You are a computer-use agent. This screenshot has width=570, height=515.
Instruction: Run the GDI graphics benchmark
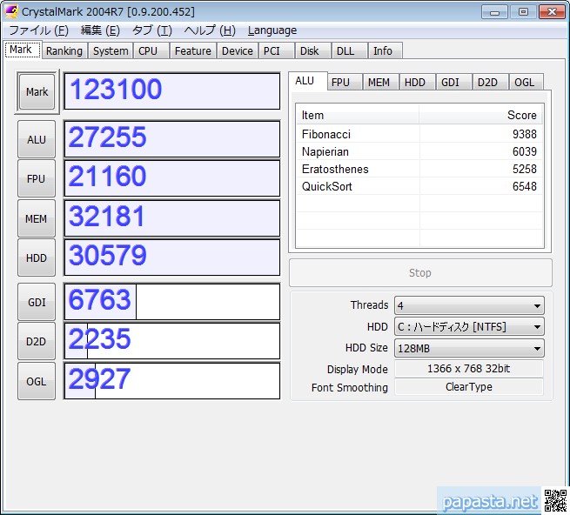tap(37, 302)
